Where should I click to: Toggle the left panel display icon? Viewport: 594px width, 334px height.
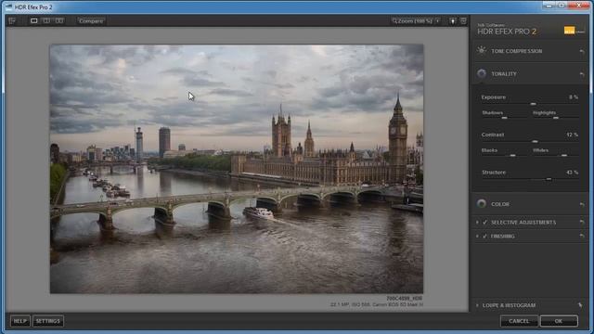12,20
